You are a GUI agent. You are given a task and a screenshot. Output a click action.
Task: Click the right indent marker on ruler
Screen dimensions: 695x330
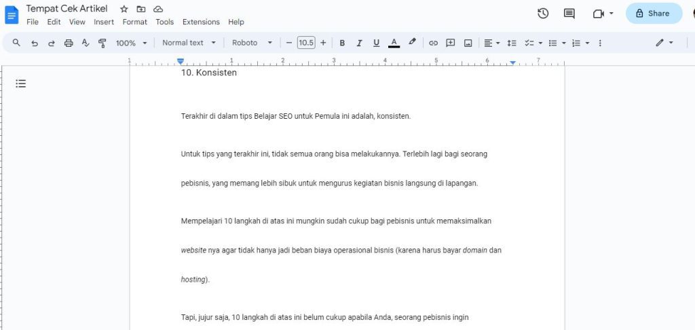pyautogui.click(x=512, y=63)
